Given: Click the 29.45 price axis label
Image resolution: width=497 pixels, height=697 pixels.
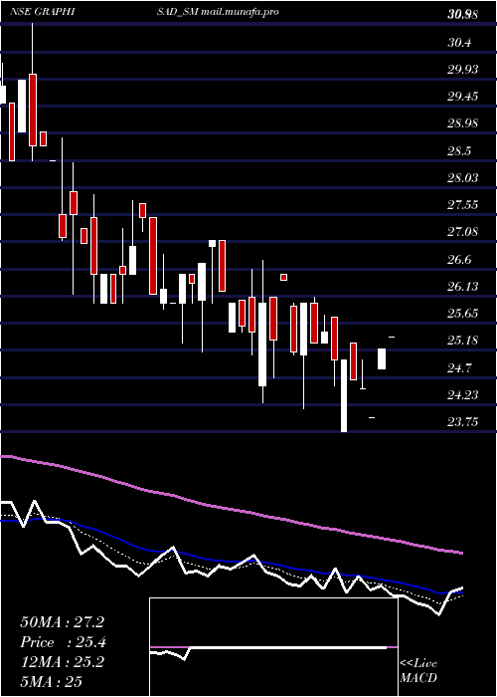Looking at the screenshot, I should coord(462,97).
